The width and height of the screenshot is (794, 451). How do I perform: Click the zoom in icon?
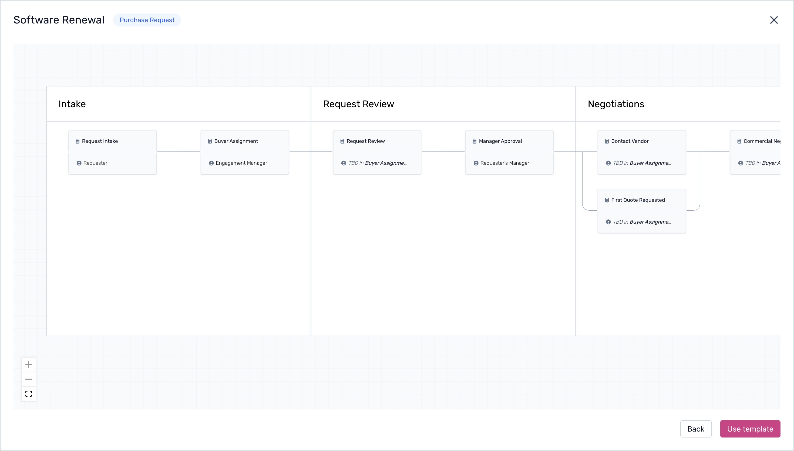click(x=28, y=364)
